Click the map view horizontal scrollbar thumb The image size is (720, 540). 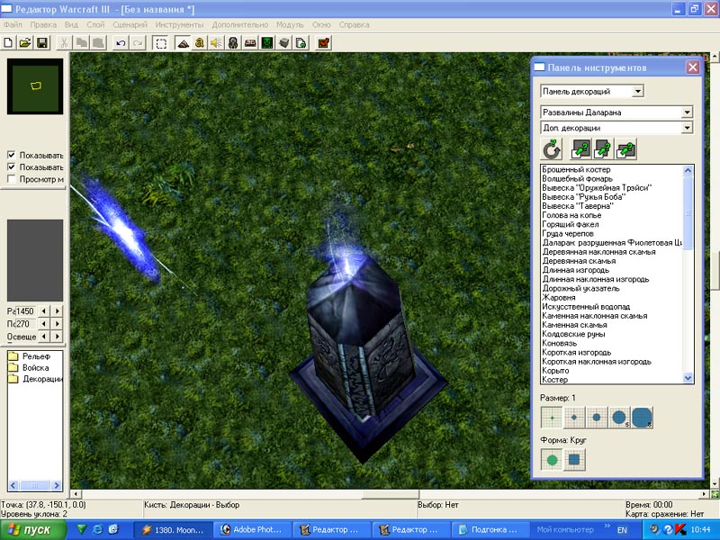tap(391, 494)
